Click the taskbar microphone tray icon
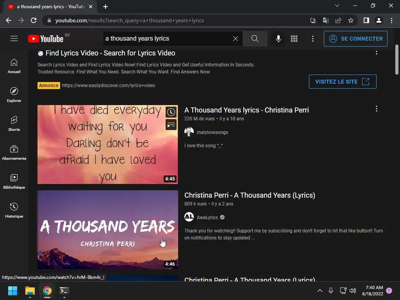The image size is (400, 300). (331, 291)
